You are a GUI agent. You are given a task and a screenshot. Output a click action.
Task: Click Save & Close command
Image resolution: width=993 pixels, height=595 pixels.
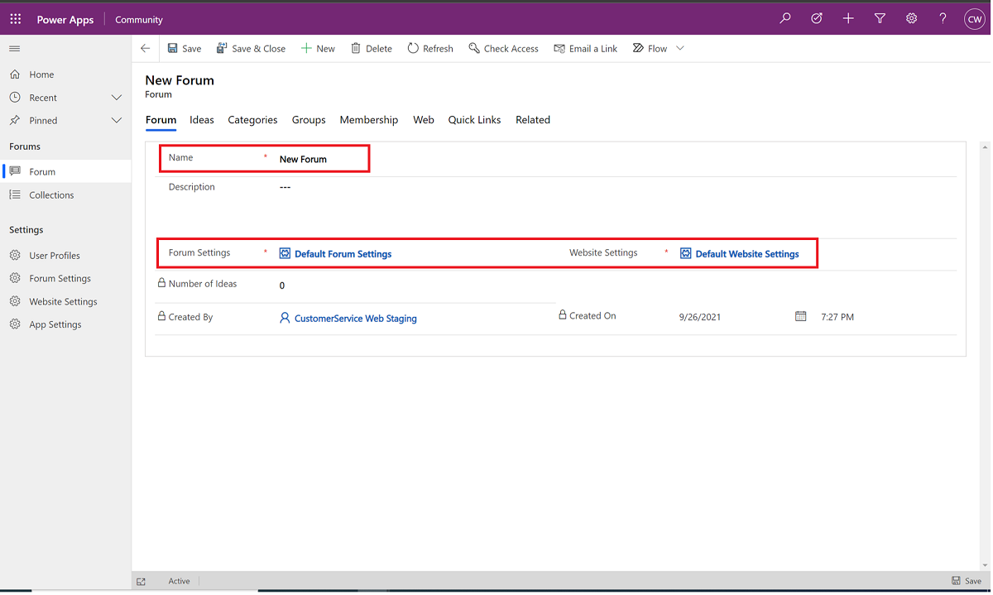tap(251, 49)
